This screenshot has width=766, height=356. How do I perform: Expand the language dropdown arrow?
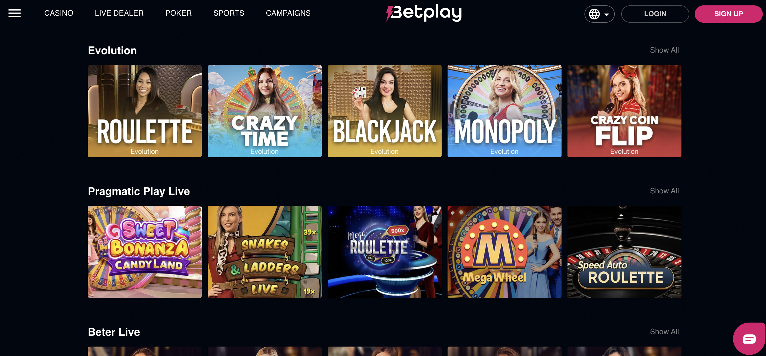point(607,14)
